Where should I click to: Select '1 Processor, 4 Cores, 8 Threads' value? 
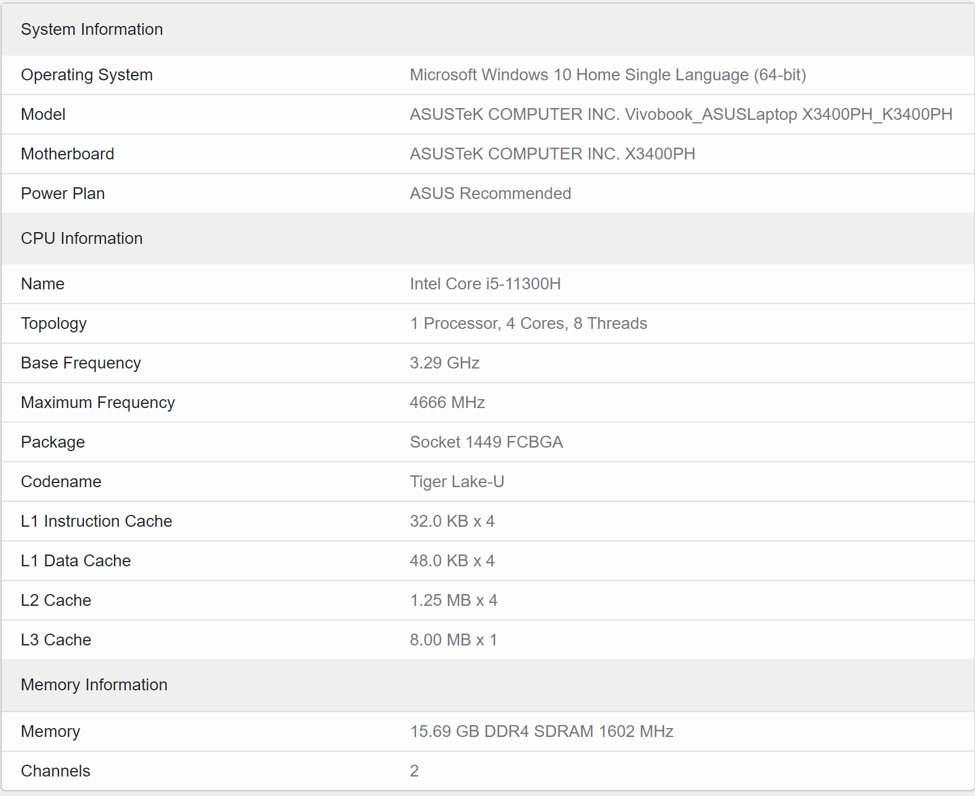click(x=529, y=324)
